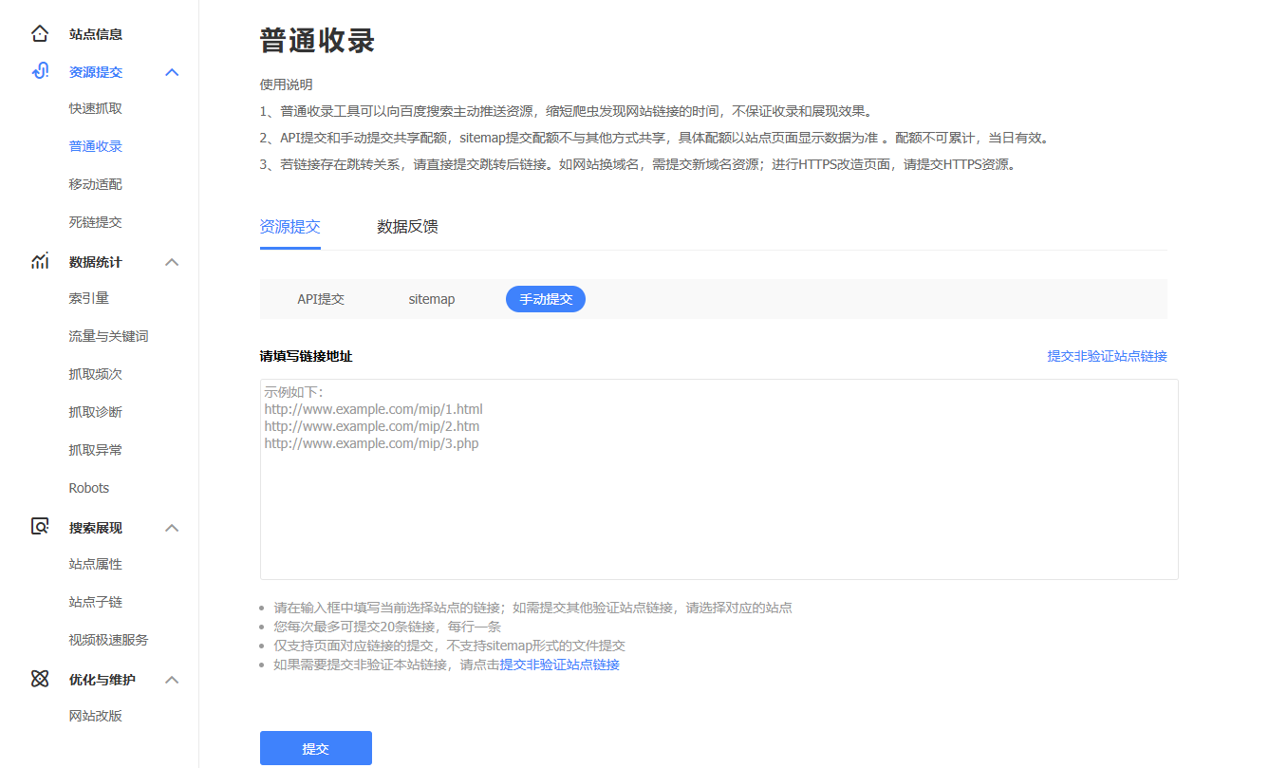This screenshot has width=1269, height=768.
Task: Open 站点子链 in the sidebar
Action: pos(96,602)
